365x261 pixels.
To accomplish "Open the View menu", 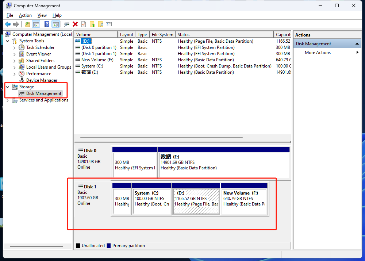I will (42, 15).
